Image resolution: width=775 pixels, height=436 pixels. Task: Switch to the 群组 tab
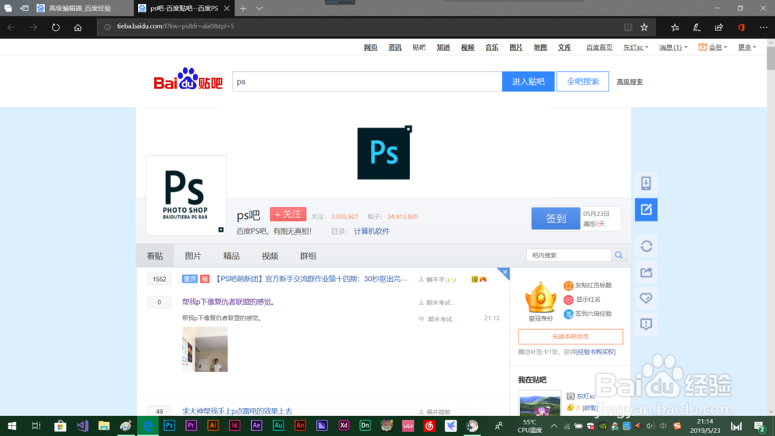coord(308,256)
